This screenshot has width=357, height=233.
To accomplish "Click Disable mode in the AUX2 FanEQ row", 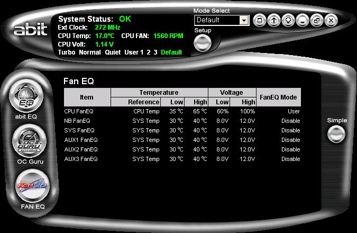I will pos(290,149).
